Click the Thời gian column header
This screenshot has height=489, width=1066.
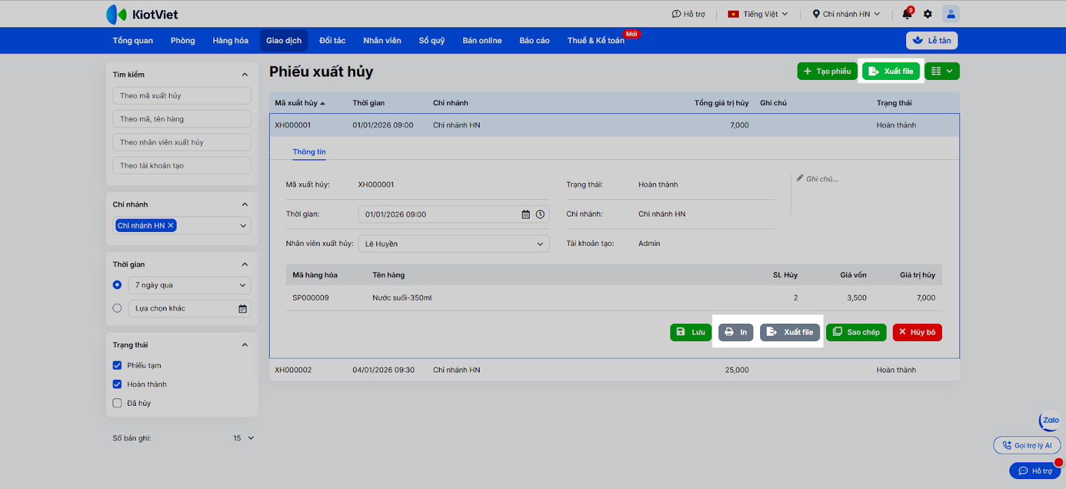click(x=368, y=103)
